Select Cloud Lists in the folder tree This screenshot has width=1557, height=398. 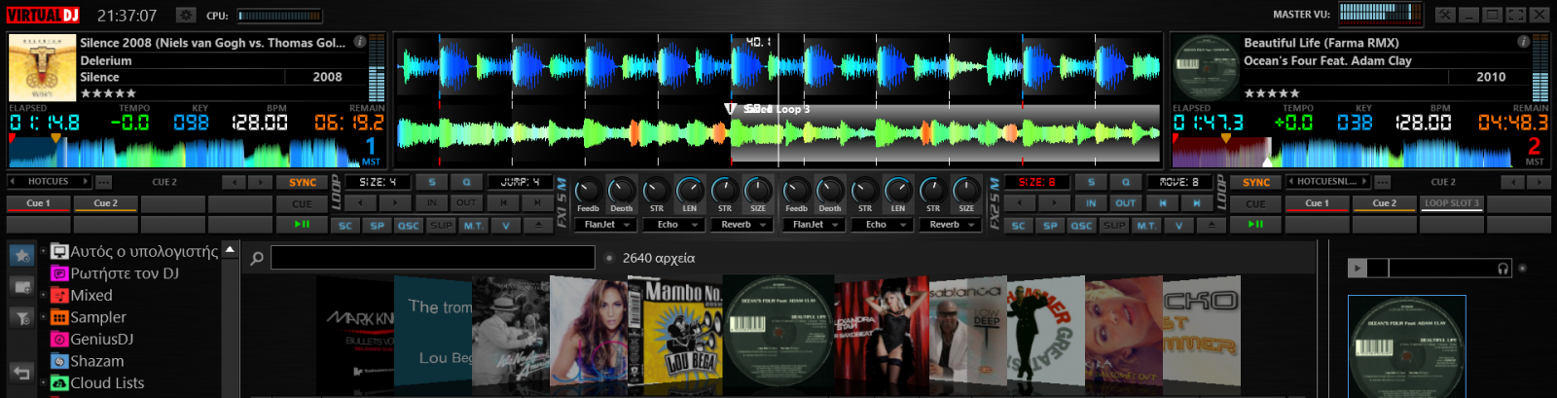[x=97, y=382]
